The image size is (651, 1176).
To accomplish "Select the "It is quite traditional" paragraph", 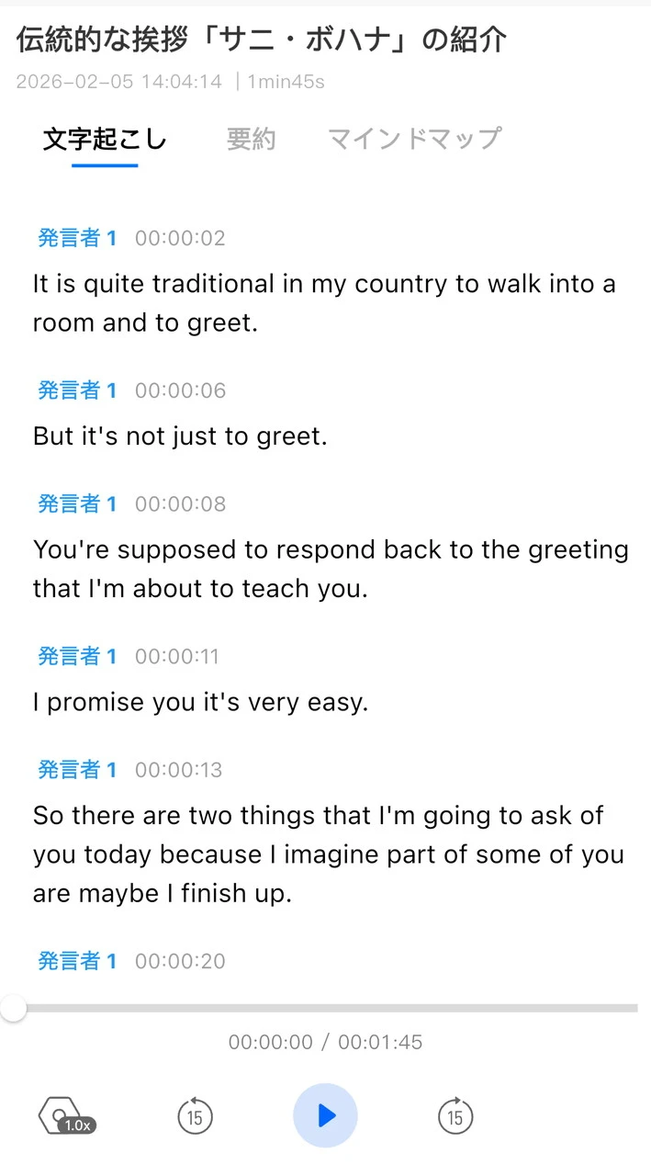I will [x=324, y=303].
